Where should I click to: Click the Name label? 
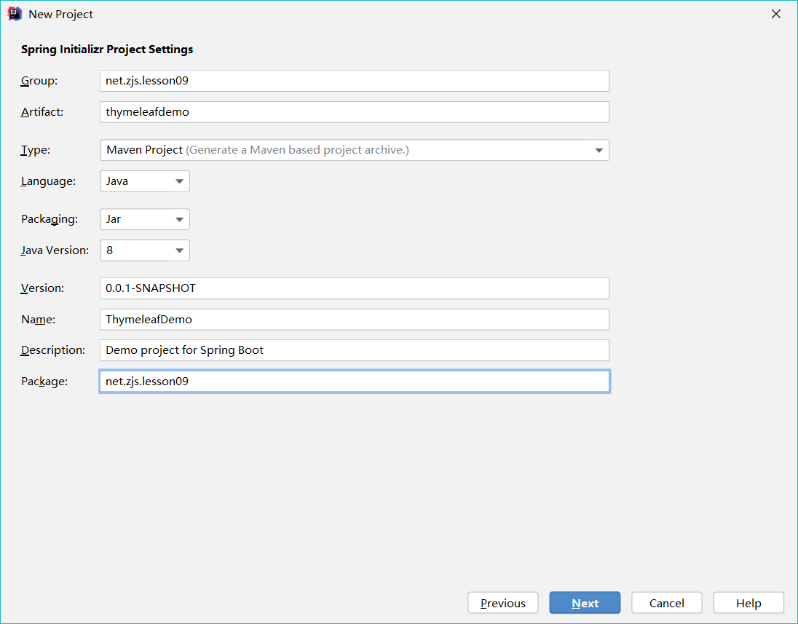coord(38,320)
